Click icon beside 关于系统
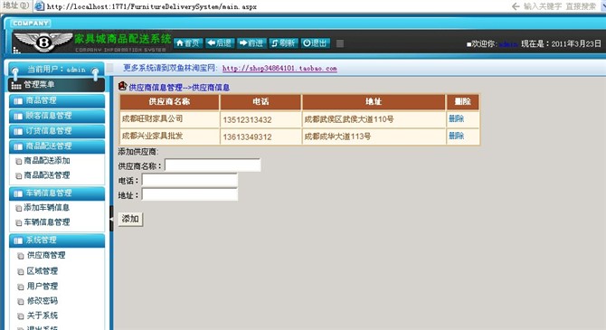 (x=21, y=316)
